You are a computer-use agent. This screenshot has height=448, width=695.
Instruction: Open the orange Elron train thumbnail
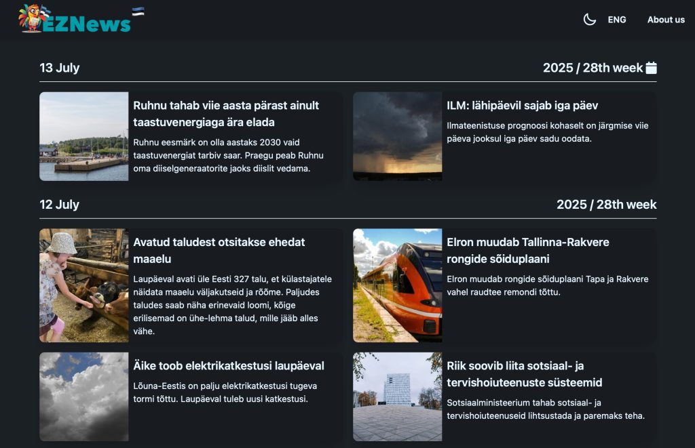(x=397, y=285)
